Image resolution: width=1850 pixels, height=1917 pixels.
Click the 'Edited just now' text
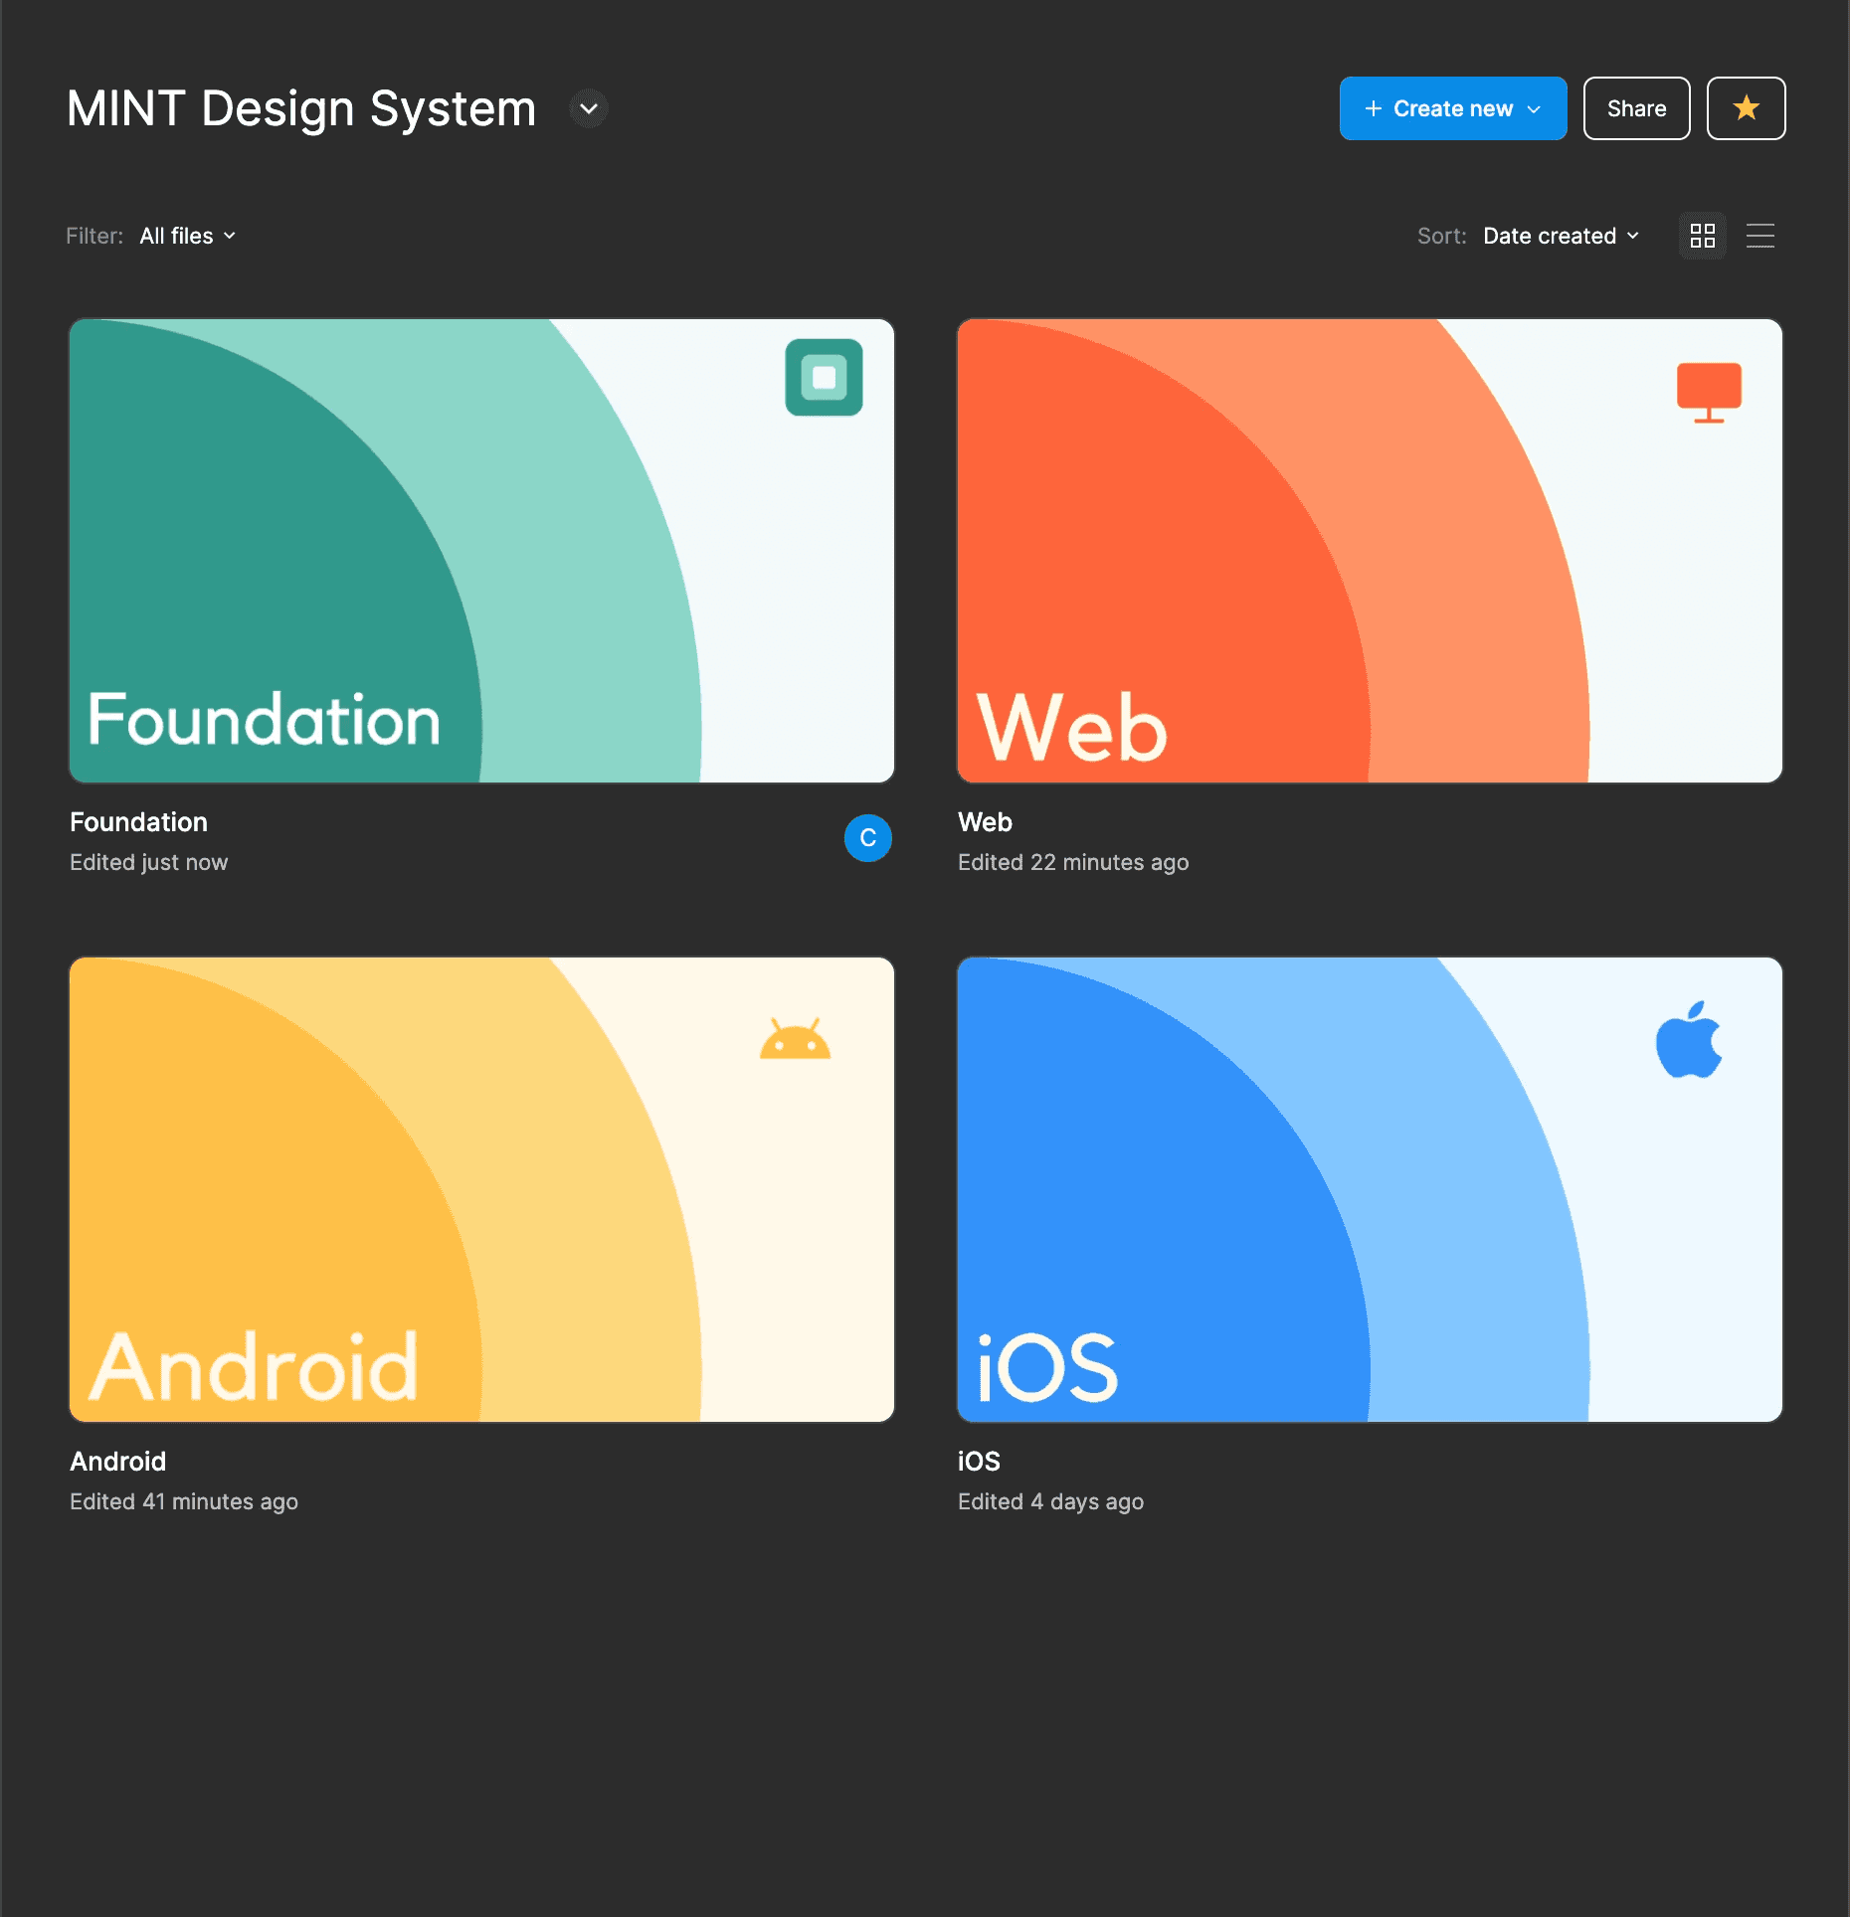149,862
